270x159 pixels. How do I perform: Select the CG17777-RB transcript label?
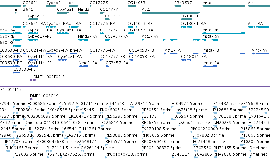[112, 30]
